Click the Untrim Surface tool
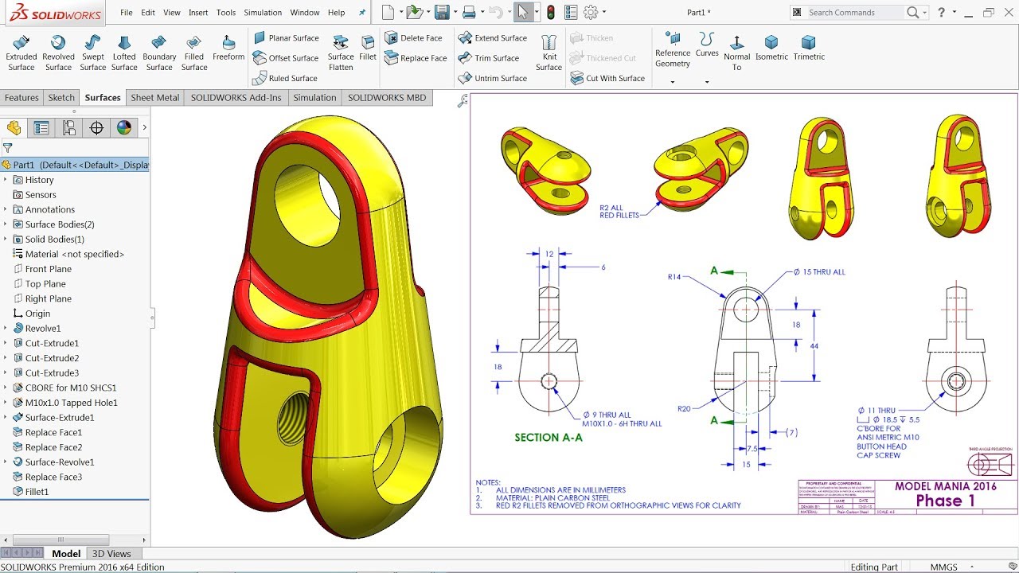The width and height of the screenshot is (1019, 573). 493,78
